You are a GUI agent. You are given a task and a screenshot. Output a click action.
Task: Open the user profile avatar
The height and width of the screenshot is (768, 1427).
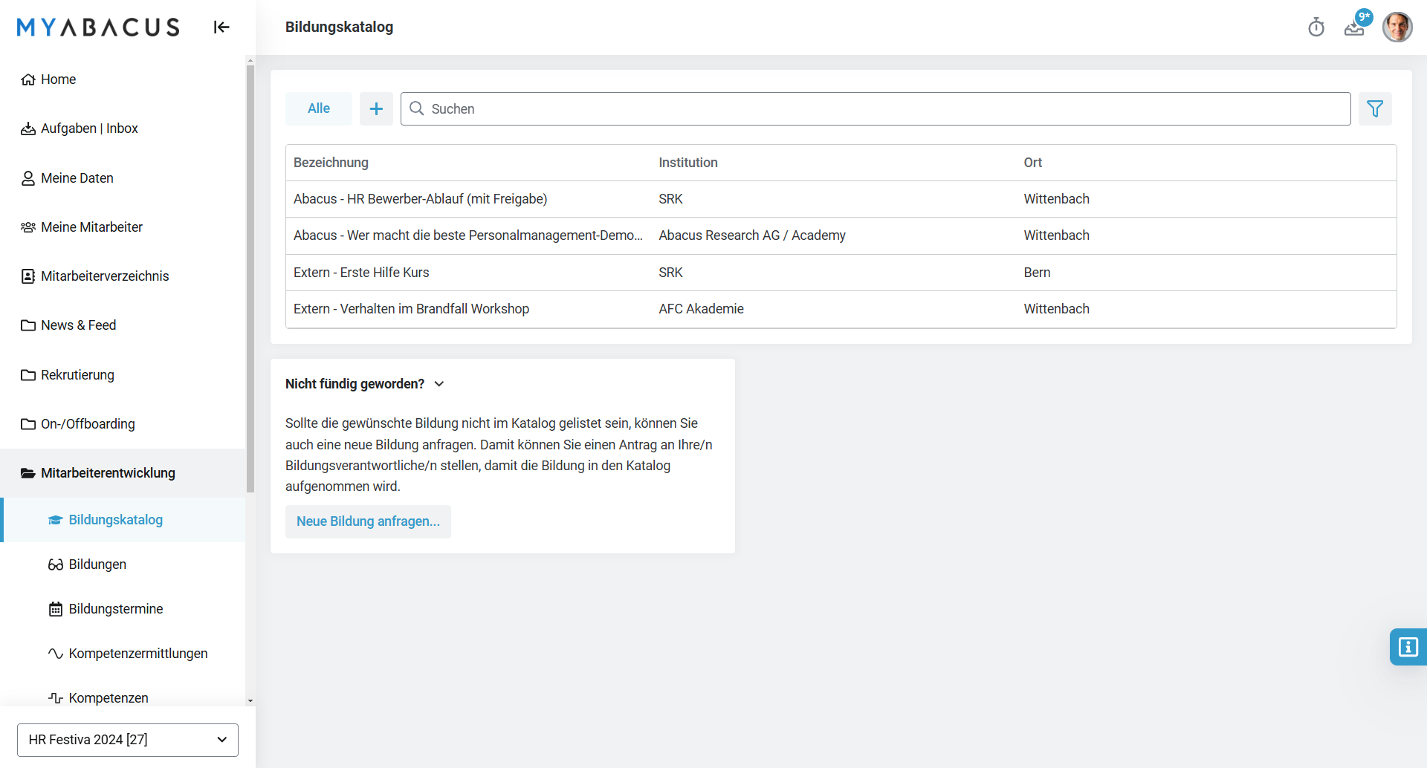(1397, 27)
